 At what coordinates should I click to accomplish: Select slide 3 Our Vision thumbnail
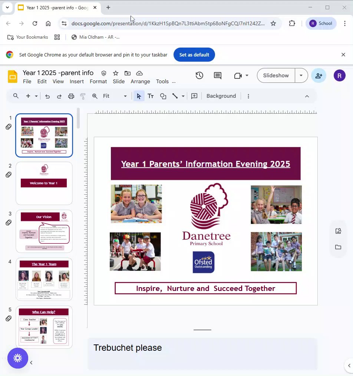click(x=44, y=231)
